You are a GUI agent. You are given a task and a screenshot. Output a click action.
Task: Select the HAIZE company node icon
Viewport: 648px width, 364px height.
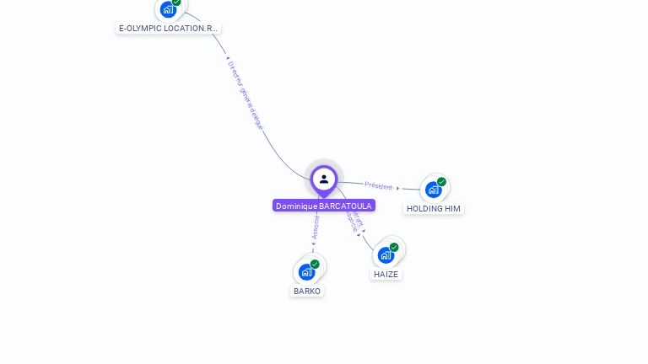(x=386, y=255)
